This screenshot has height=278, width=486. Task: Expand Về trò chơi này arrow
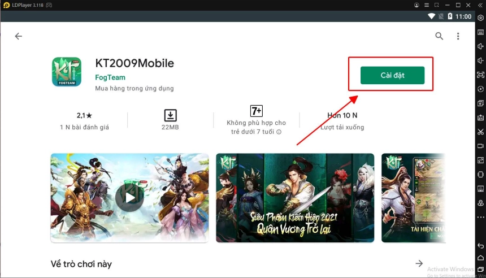(x=419, y=263)
